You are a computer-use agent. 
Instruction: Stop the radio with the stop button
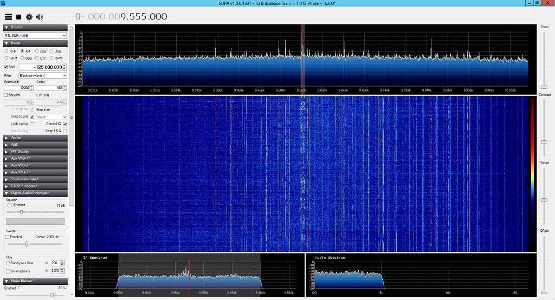19,17
